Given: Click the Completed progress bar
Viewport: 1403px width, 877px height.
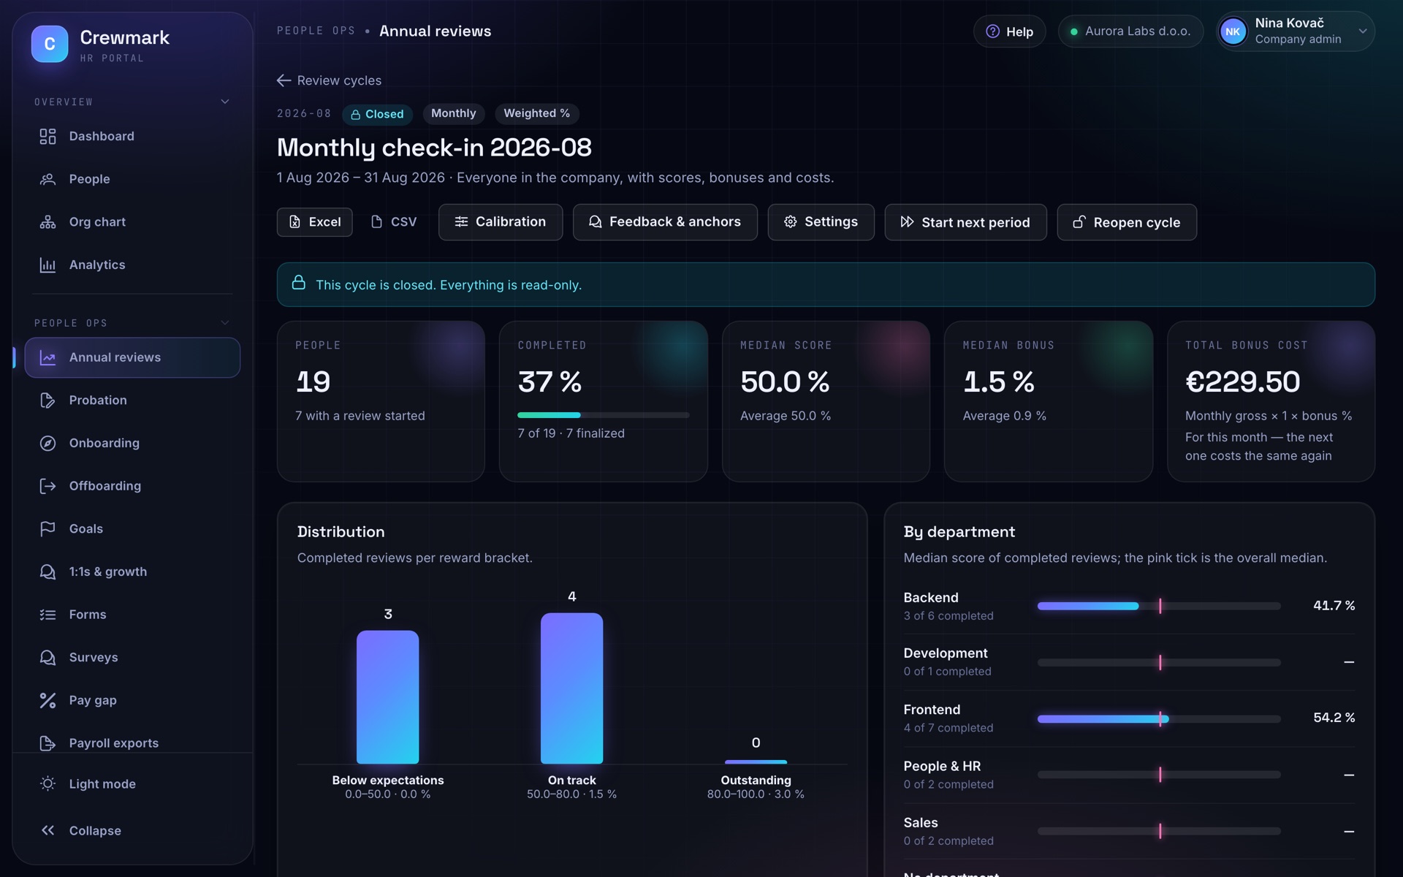Looking at the screenshot, I should [603, 415].
